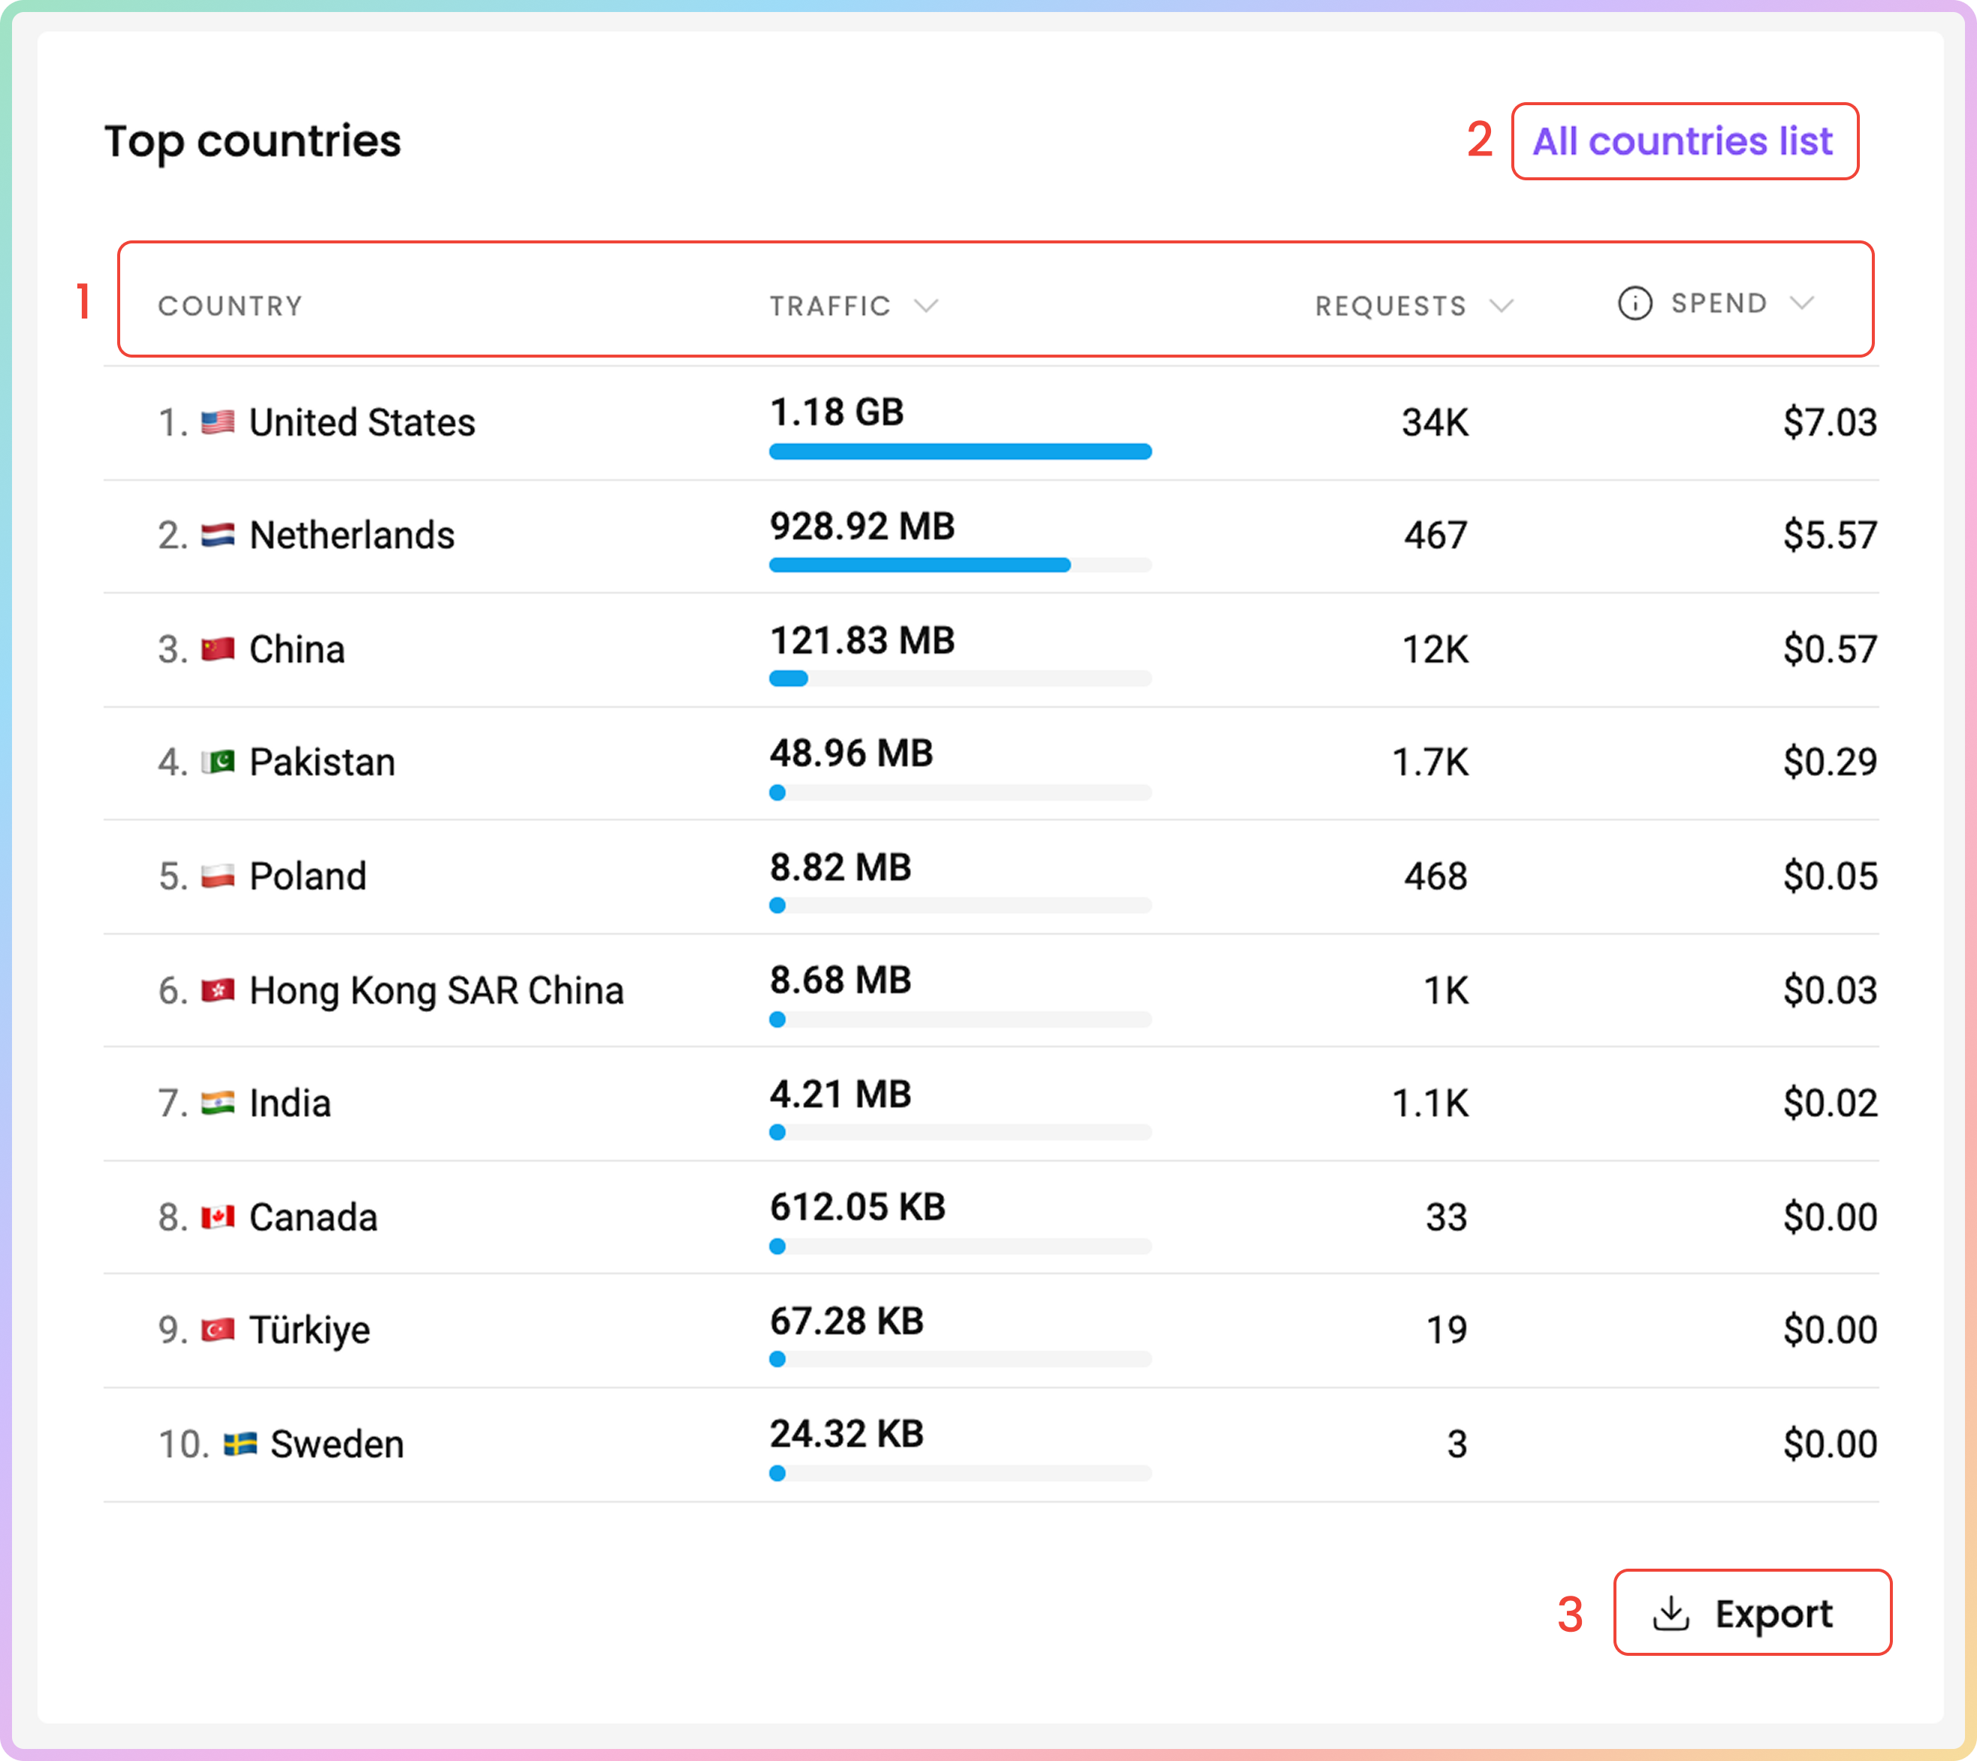The width and height of the screenshot is (1977, 1761).
Task: Click the Top countries heading
Action: point(252,142)
